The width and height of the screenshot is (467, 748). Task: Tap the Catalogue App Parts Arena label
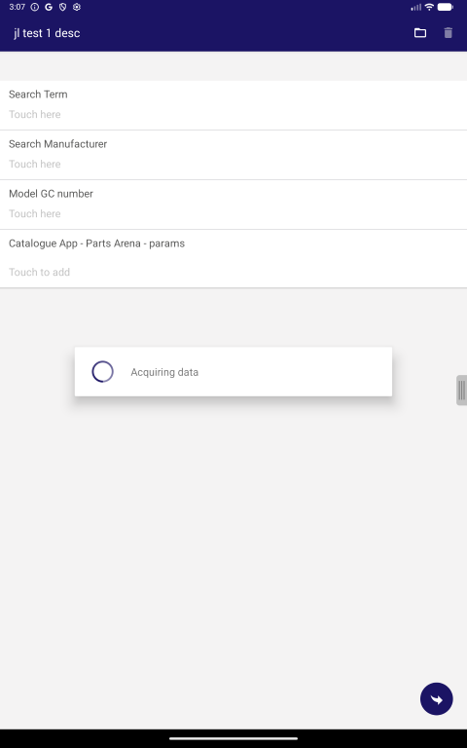point(96,243)
